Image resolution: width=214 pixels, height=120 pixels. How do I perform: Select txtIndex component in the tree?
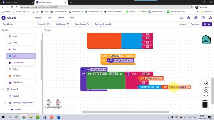[x=23, y=109]
